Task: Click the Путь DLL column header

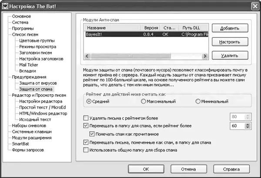Action: click(x=194, y=28)
